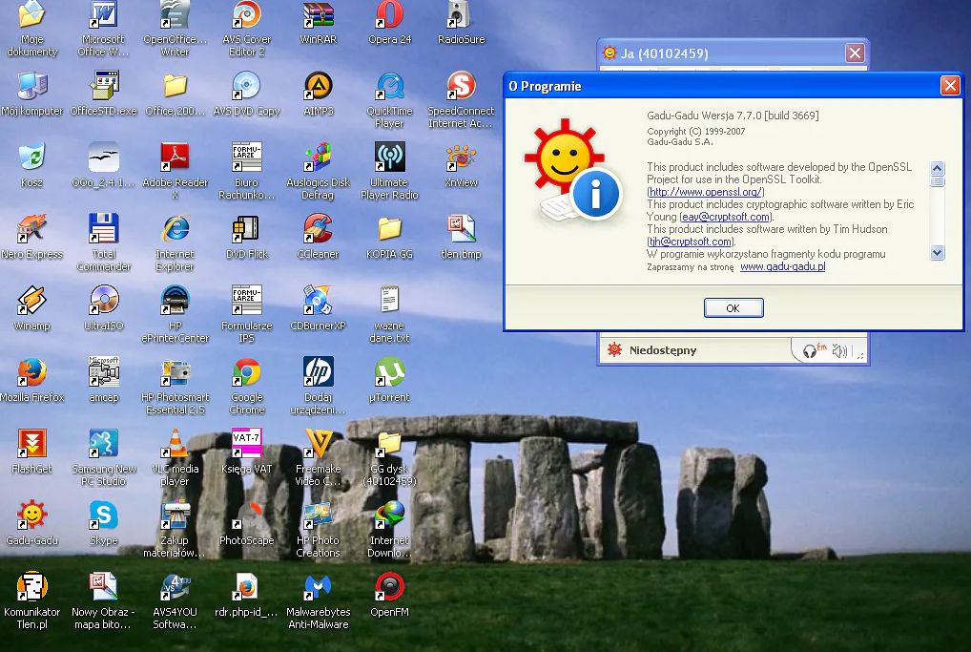The width and height of the screenshot is (971, 652).
Task: Select the DVD Flick icon
Action: [x=246, y=238]
